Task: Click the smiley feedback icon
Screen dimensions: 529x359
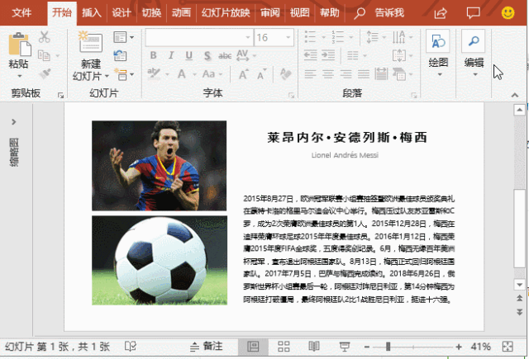Action: (x=508, y=13)
